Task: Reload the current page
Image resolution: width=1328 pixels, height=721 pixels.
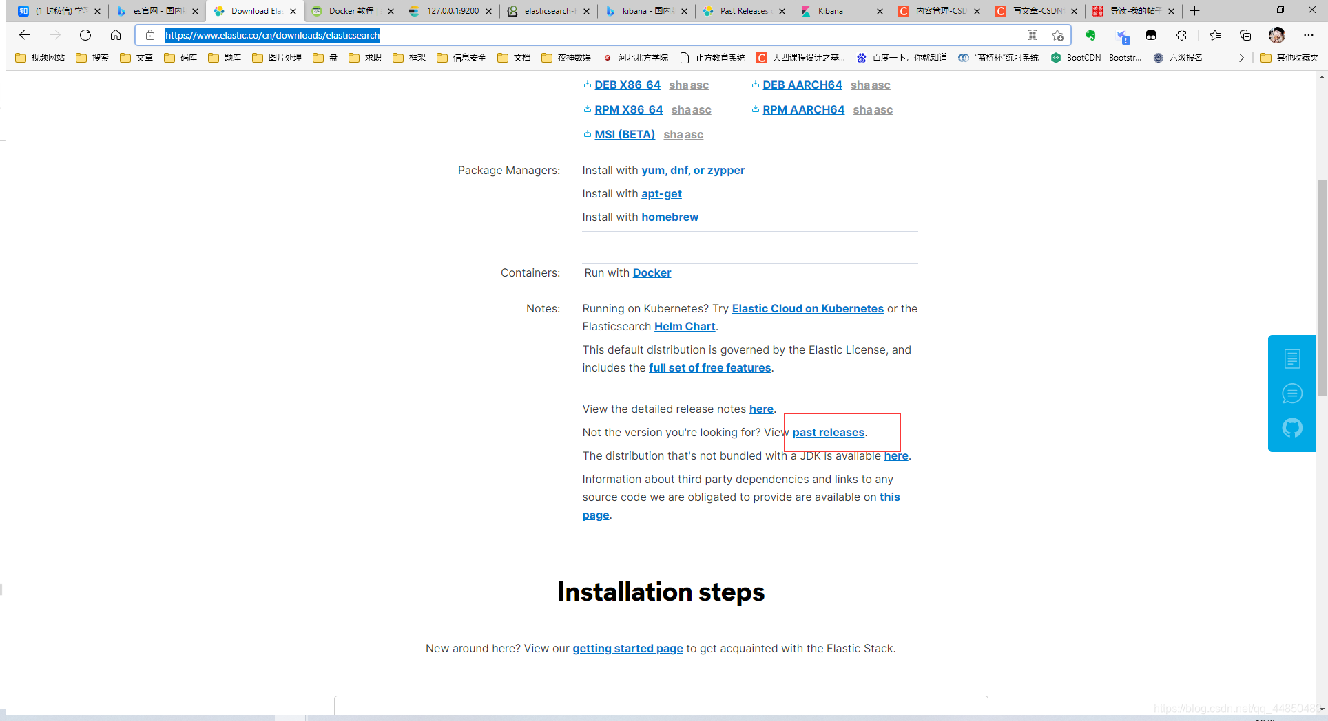Action: (85, 35)
